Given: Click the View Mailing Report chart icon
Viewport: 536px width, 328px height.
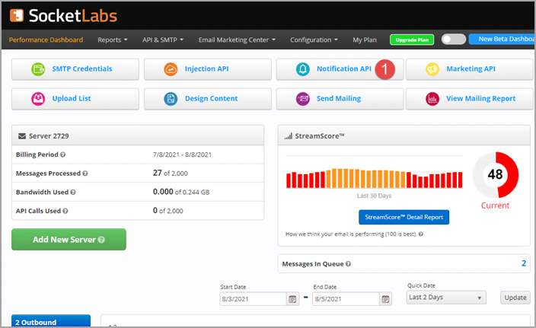Looking at the screenshot, I should pos(432,99).
